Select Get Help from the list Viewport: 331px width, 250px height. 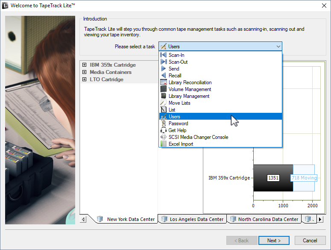tap(220, 130)
